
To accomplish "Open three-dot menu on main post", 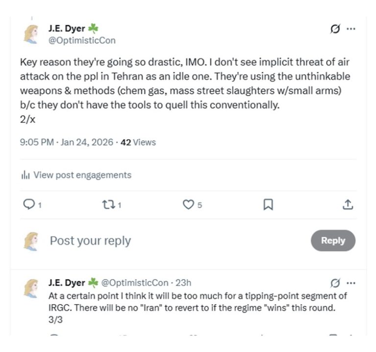I will tap(351, 29).
